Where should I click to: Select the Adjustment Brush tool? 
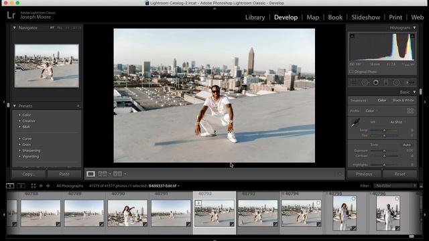click(x=410, y=82)
